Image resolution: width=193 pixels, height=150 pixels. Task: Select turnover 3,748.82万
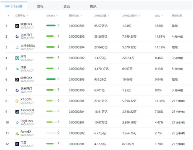[129, 112]
